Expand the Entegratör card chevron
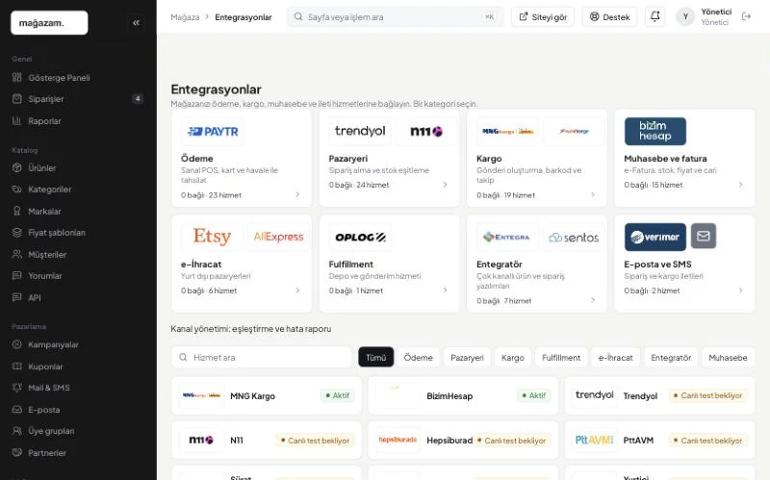This screenshot has height=480, width=770. (x=593, y=300)
